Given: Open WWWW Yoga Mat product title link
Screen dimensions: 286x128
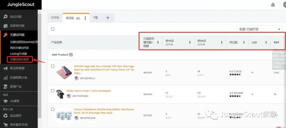Looking at the screenshot, I should [104, 70].
